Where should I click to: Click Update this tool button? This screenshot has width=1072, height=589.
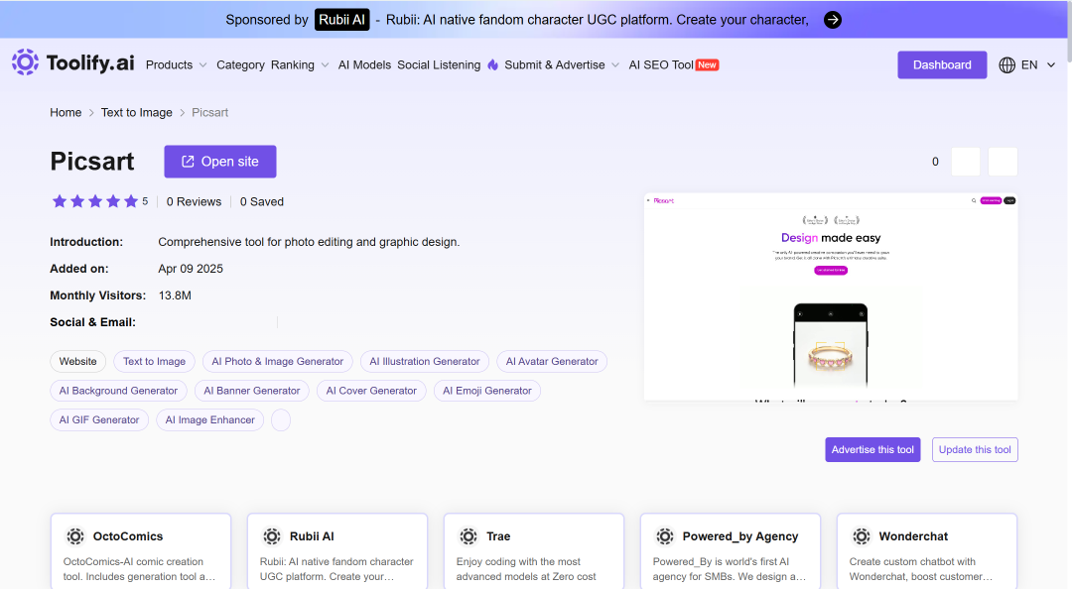[975, 449]
